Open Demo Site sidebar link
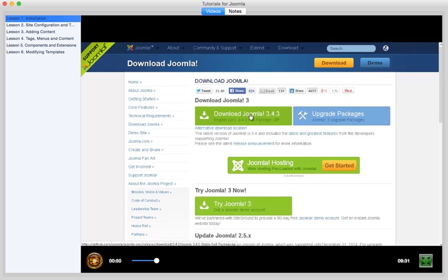 [x=139, y=133]
